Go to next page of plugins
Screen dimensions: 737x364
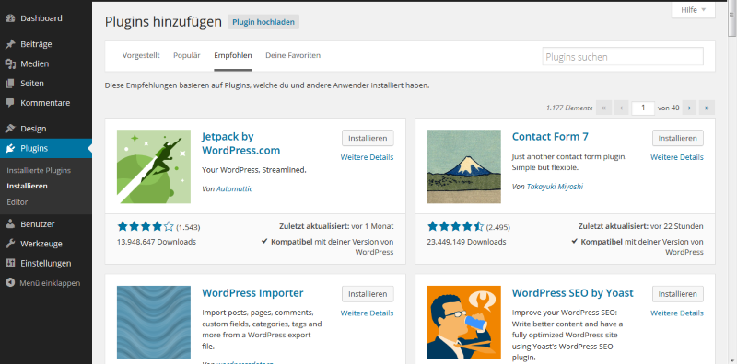689,108
